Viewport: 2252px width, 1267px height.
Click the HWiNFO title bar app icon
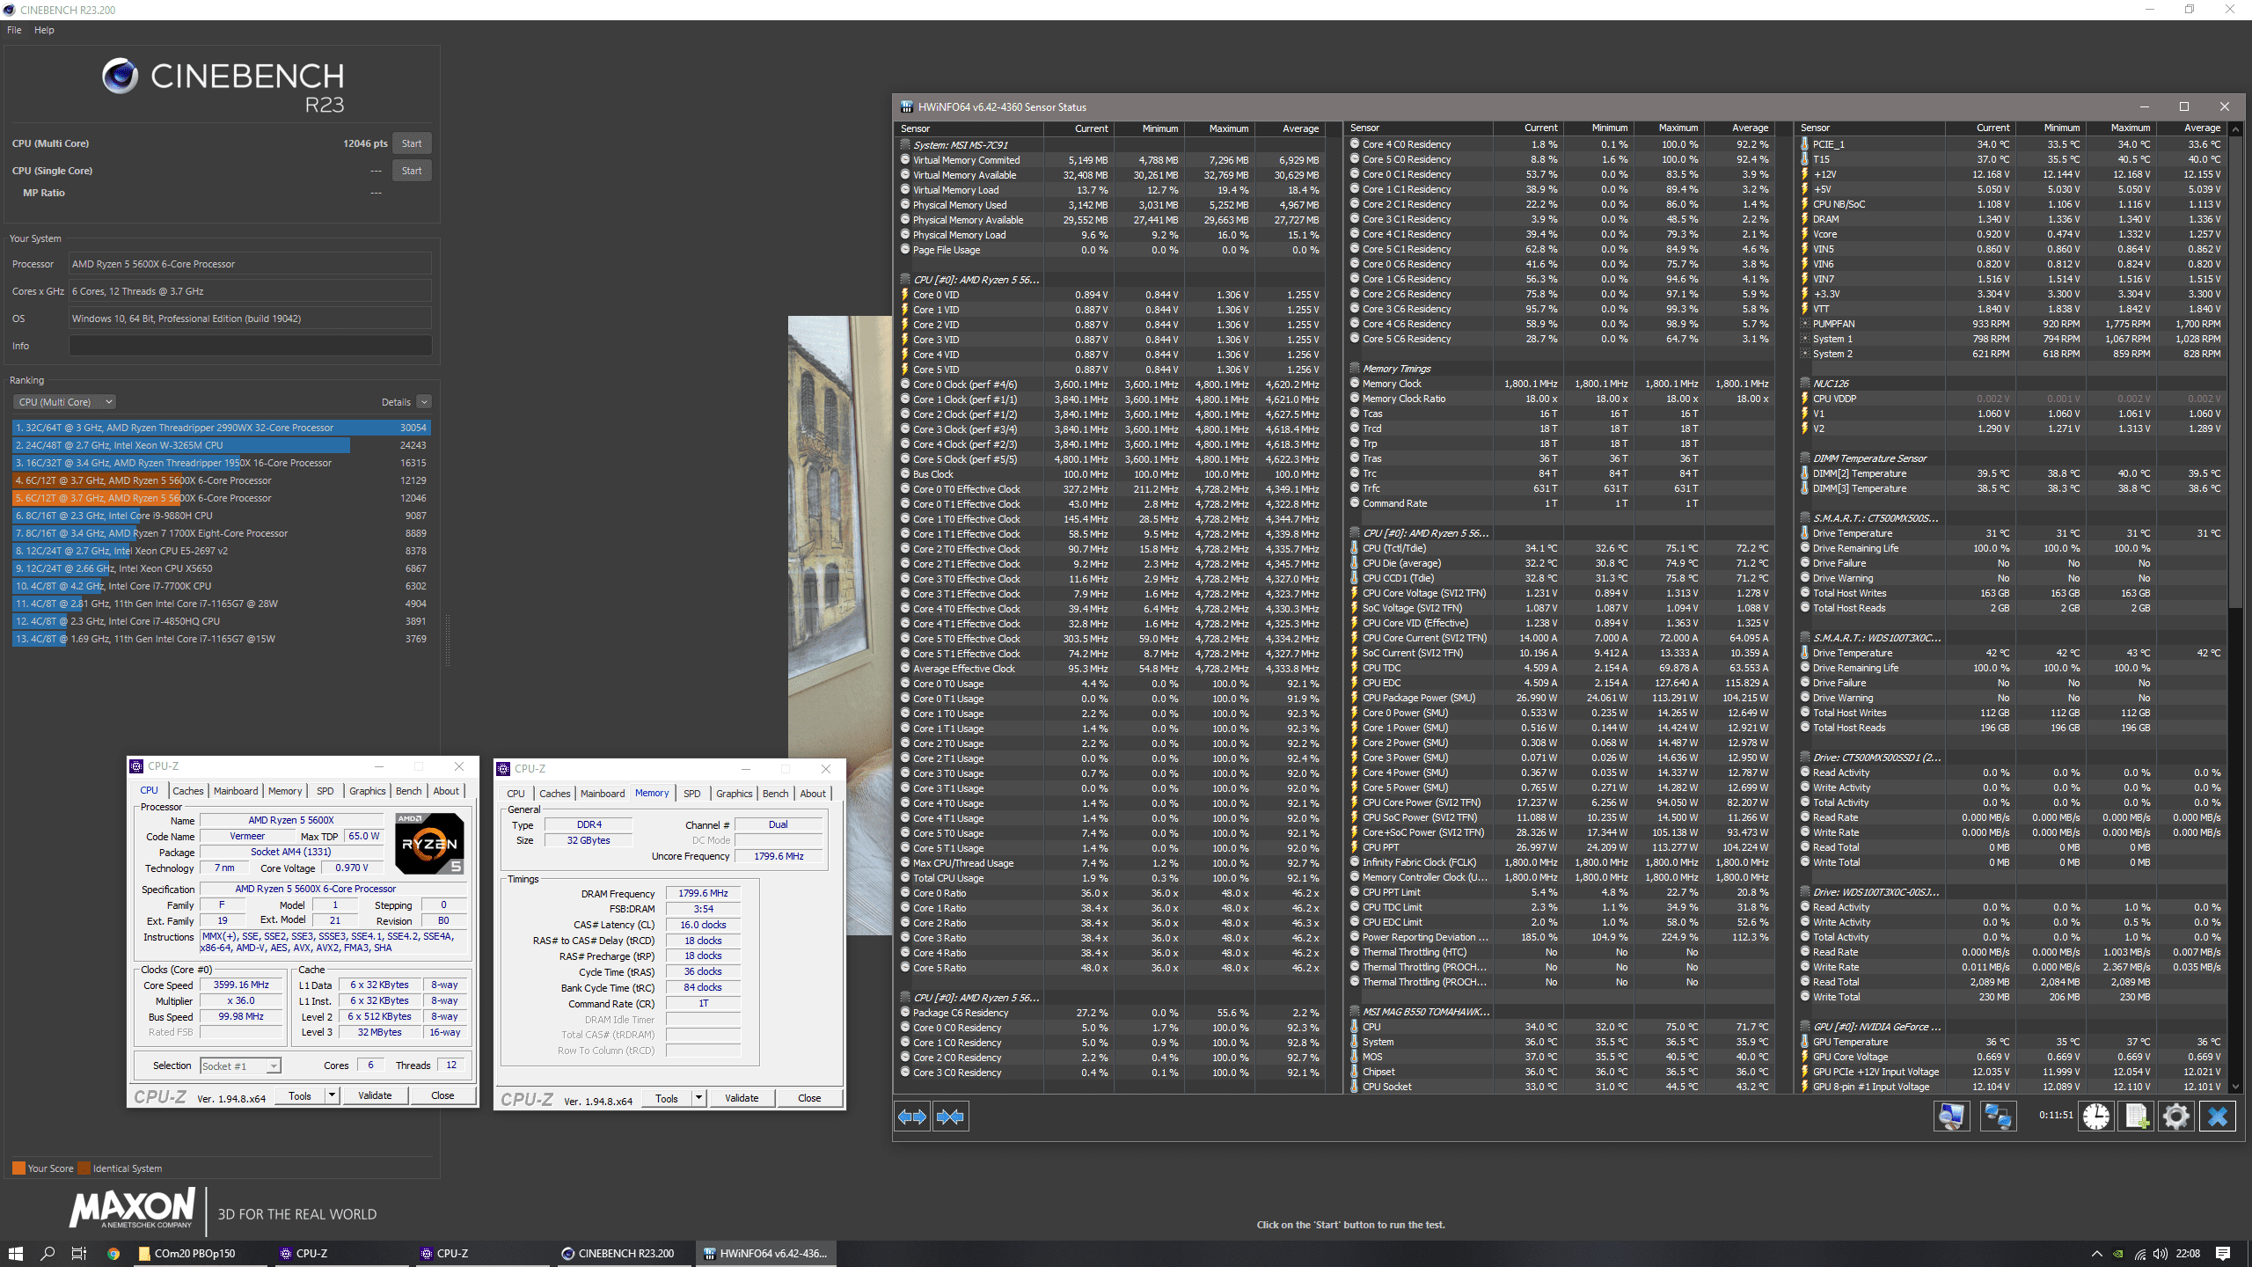point(906,106)
